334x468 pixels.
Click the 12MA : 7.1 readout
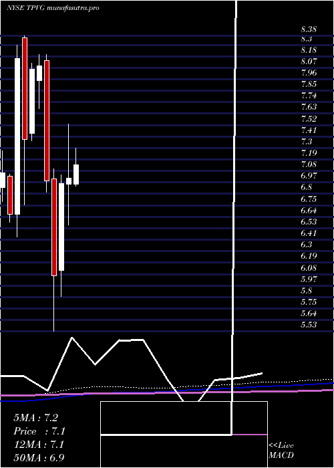(x=39, y=445)
